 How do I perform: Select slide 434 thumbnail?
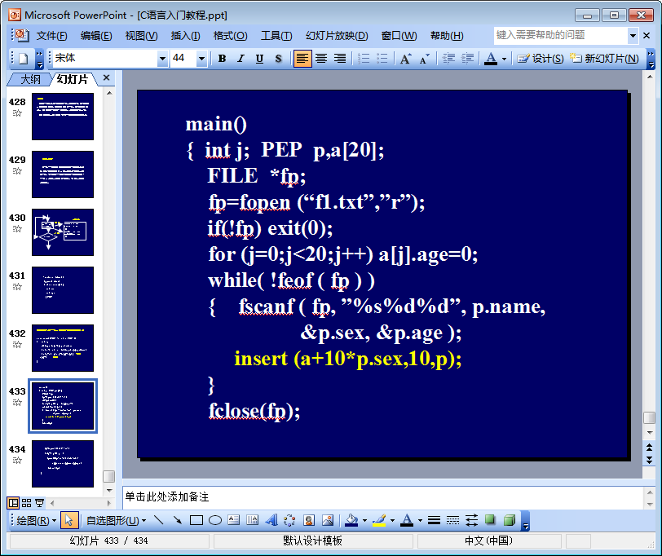[x=63, y=464]
